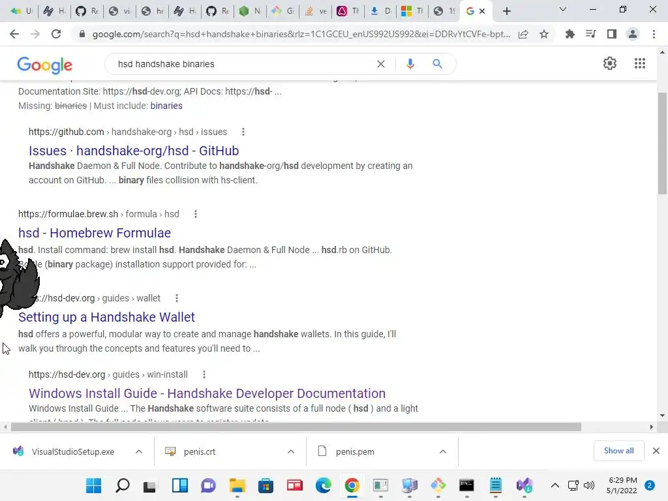Screen dimensions: 668x501
Task: Open Chrome three-dot menu
Action: (654, 34)
